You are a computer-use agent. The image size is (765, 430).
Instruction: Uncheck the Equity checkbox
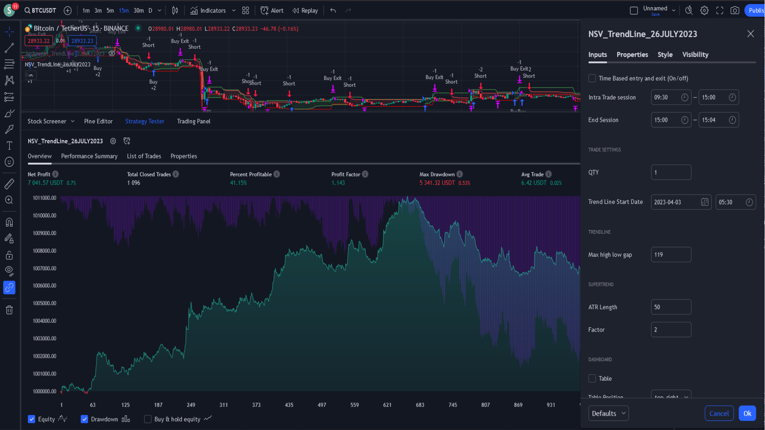pos(31,419)
